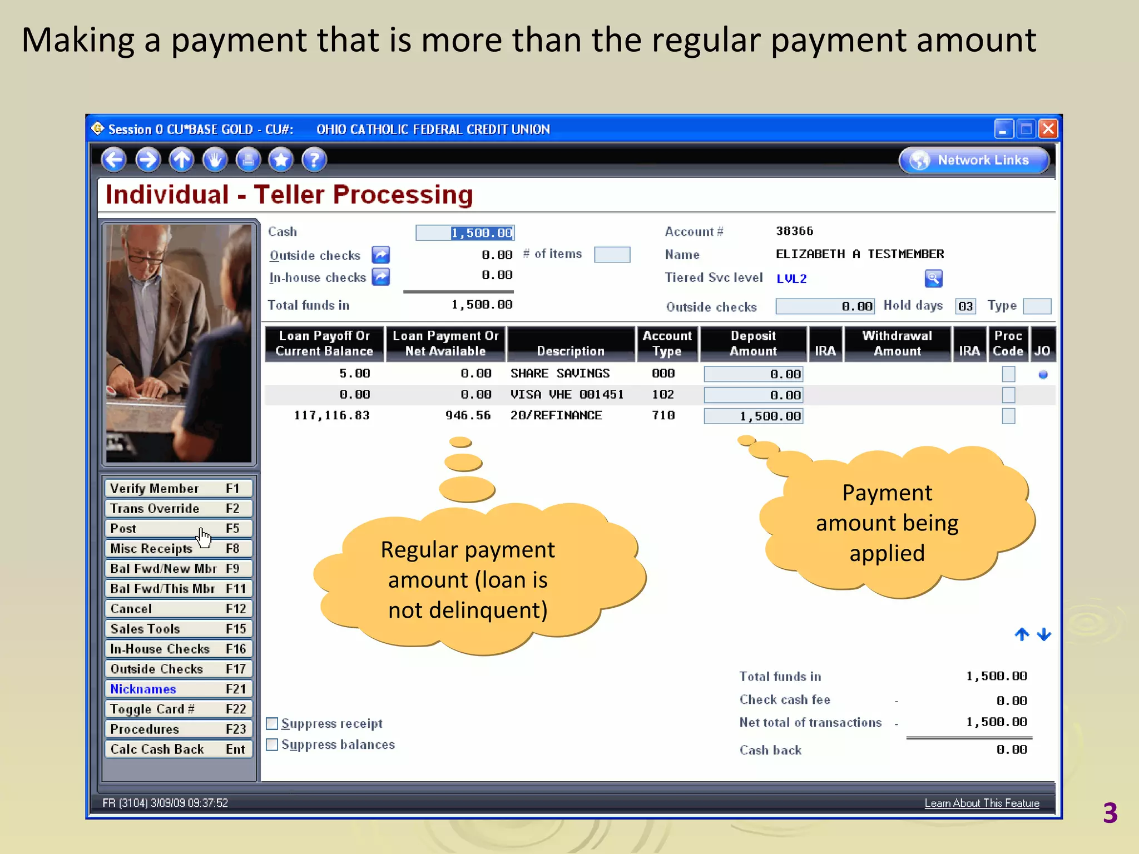Click the Deposit Amount column header
Screen dimensions: 1139x854
753,344
